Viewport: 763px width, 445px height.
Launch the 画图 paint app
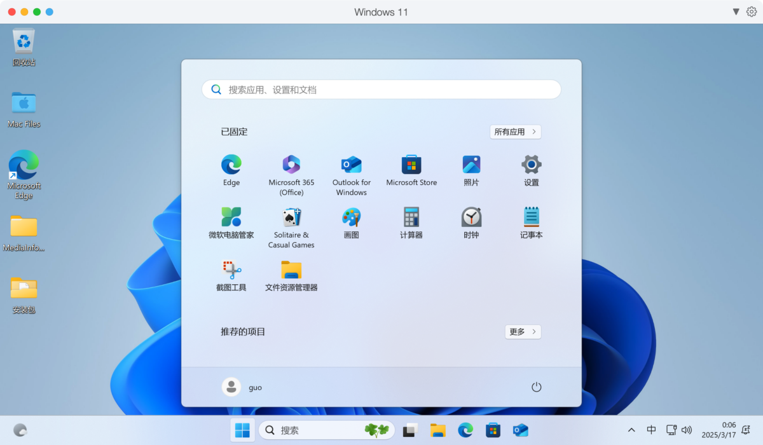352,223
